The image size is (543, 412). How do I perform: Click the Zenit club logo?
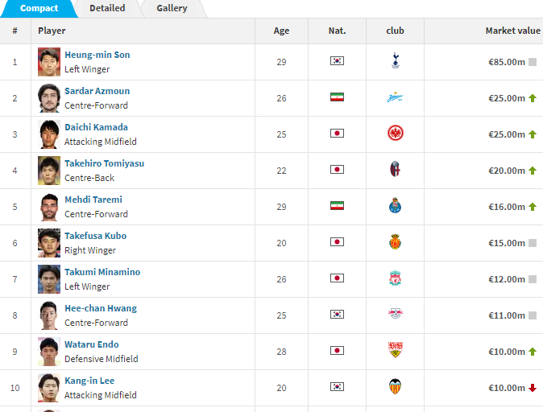(x=395, y=97)
